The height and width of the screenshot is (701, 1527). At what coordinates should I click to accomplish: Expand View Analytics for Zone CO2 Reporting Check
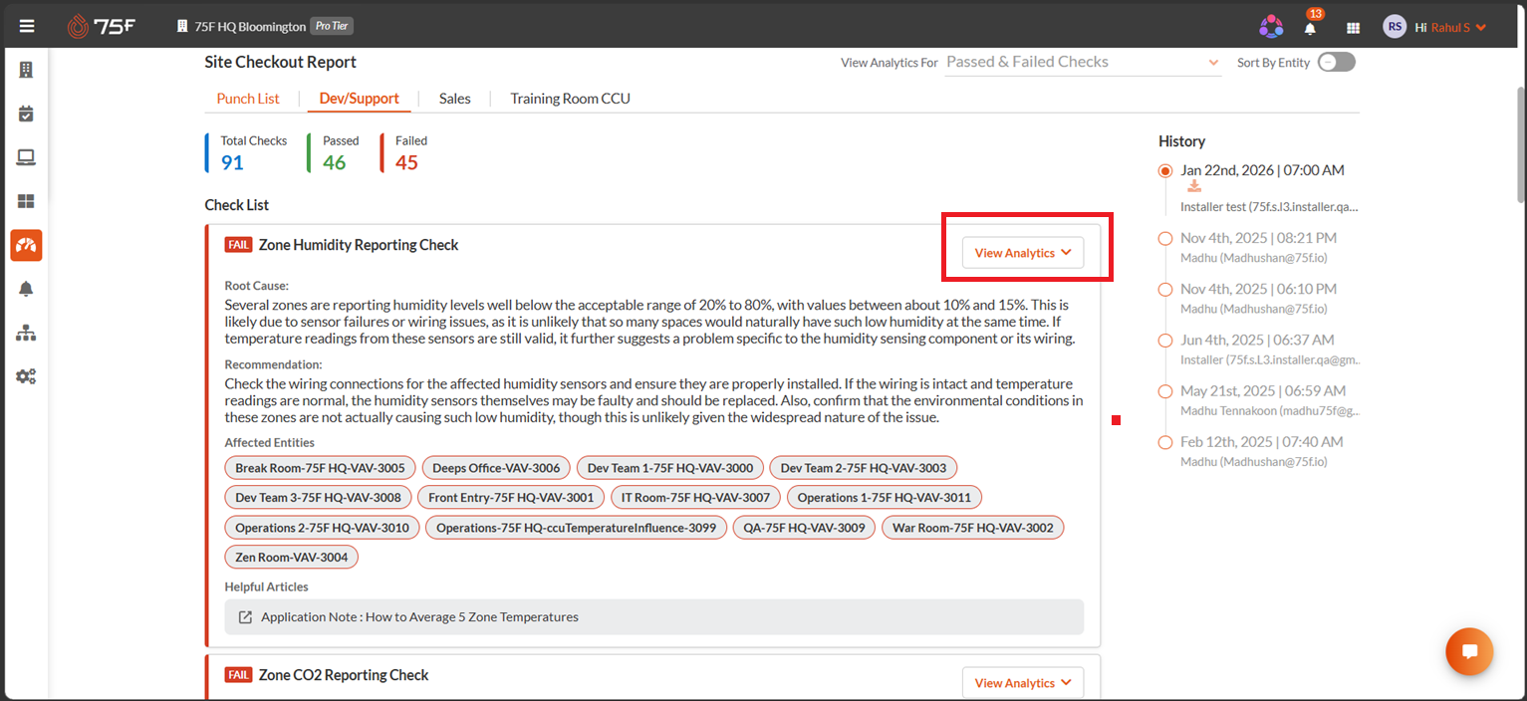tap(1023, 683)
